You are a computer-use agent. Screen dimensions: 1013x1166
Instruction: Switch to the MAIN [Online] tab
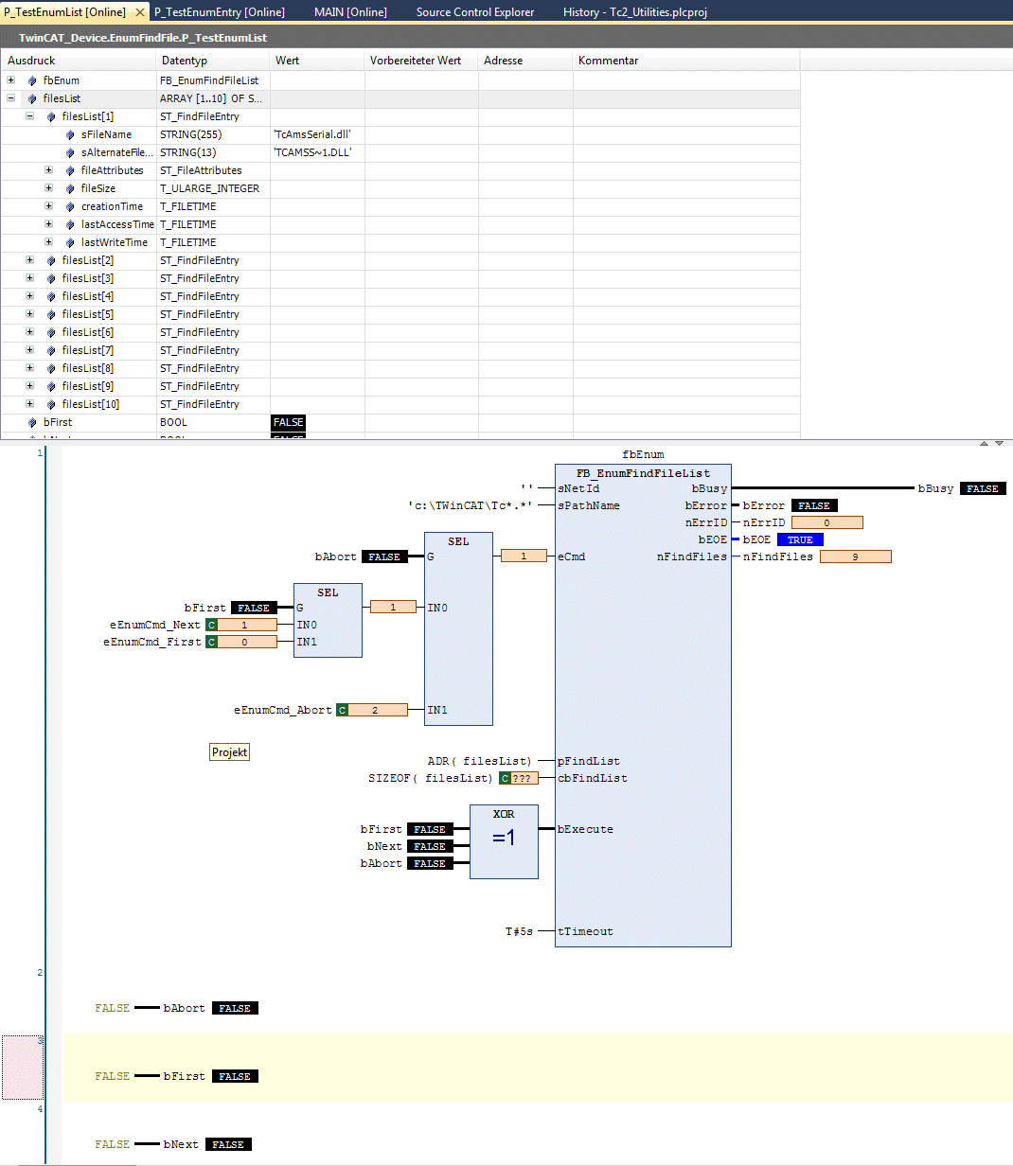pyautogui.click(x=350, y=12)
